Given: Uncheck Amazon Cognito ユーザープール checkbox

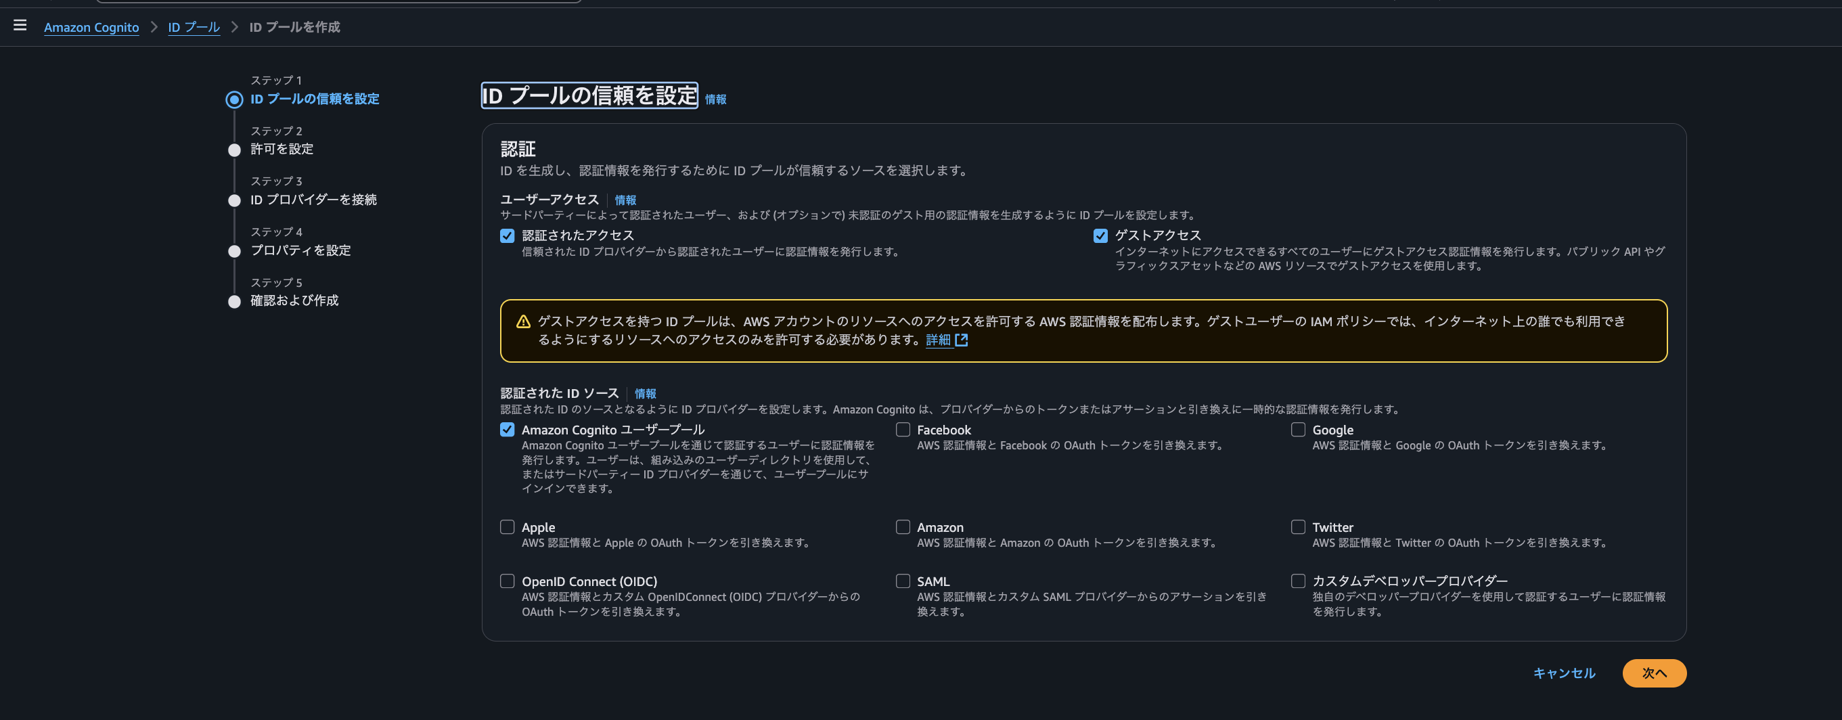Looking at the screenshot, I should coord(507,430).
